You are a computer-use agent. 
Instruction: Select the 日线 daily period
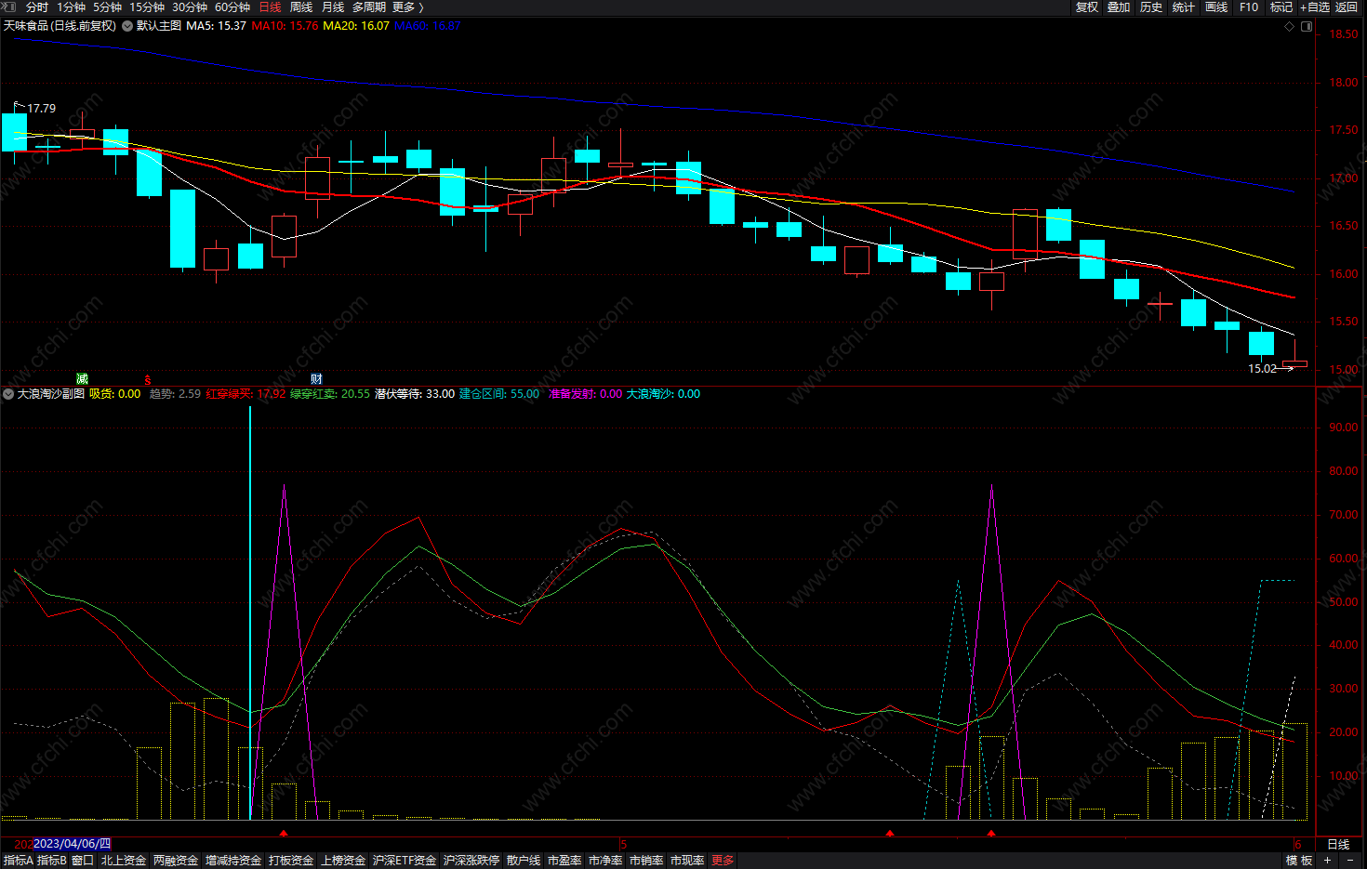click(x=270, y=7)
